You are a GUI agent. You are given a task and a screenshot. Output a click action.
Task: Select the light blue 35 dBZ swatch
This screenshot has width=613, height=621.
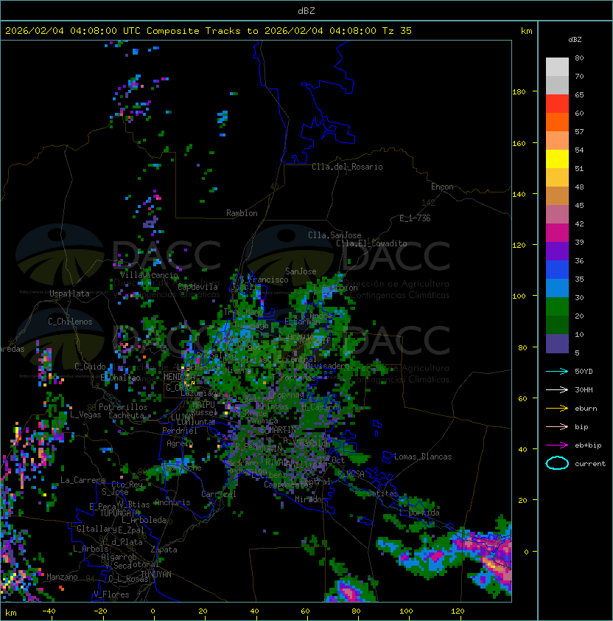pos(557,288)
